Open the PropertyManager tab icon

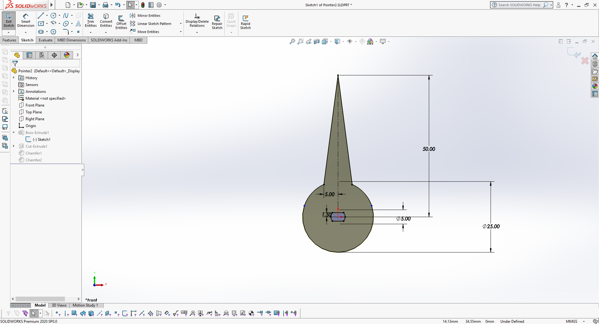29,55
